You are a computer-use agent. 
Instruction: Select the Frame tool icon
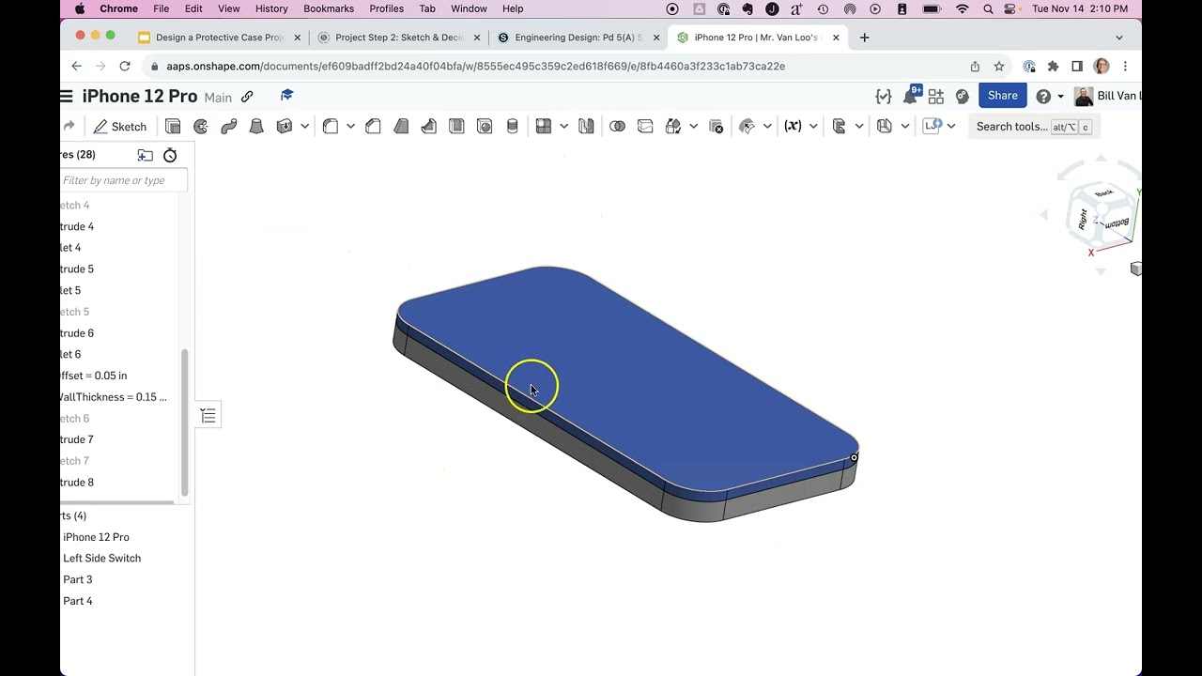(840, 126)
